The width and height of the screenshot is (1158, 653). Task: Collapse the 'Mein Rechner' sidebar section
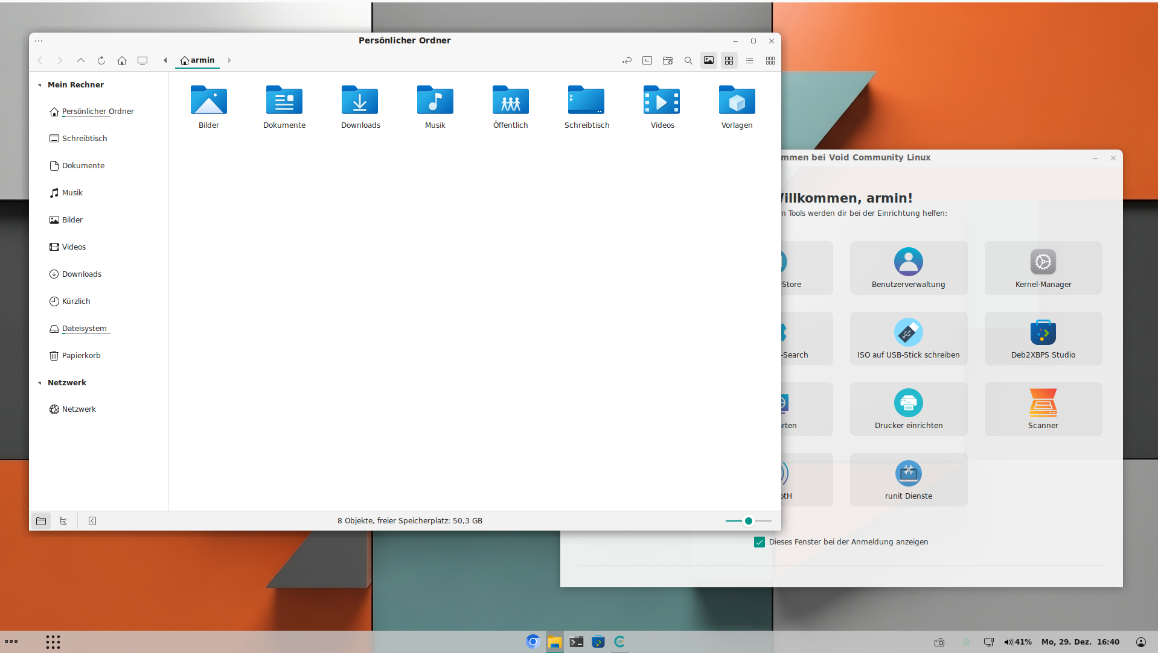coord(40,85)
